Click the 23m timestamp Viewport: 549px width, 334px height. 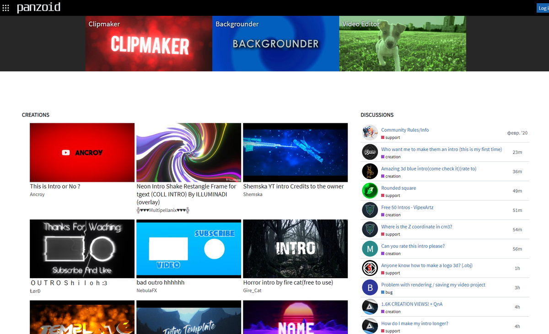(x=517, y=152)
